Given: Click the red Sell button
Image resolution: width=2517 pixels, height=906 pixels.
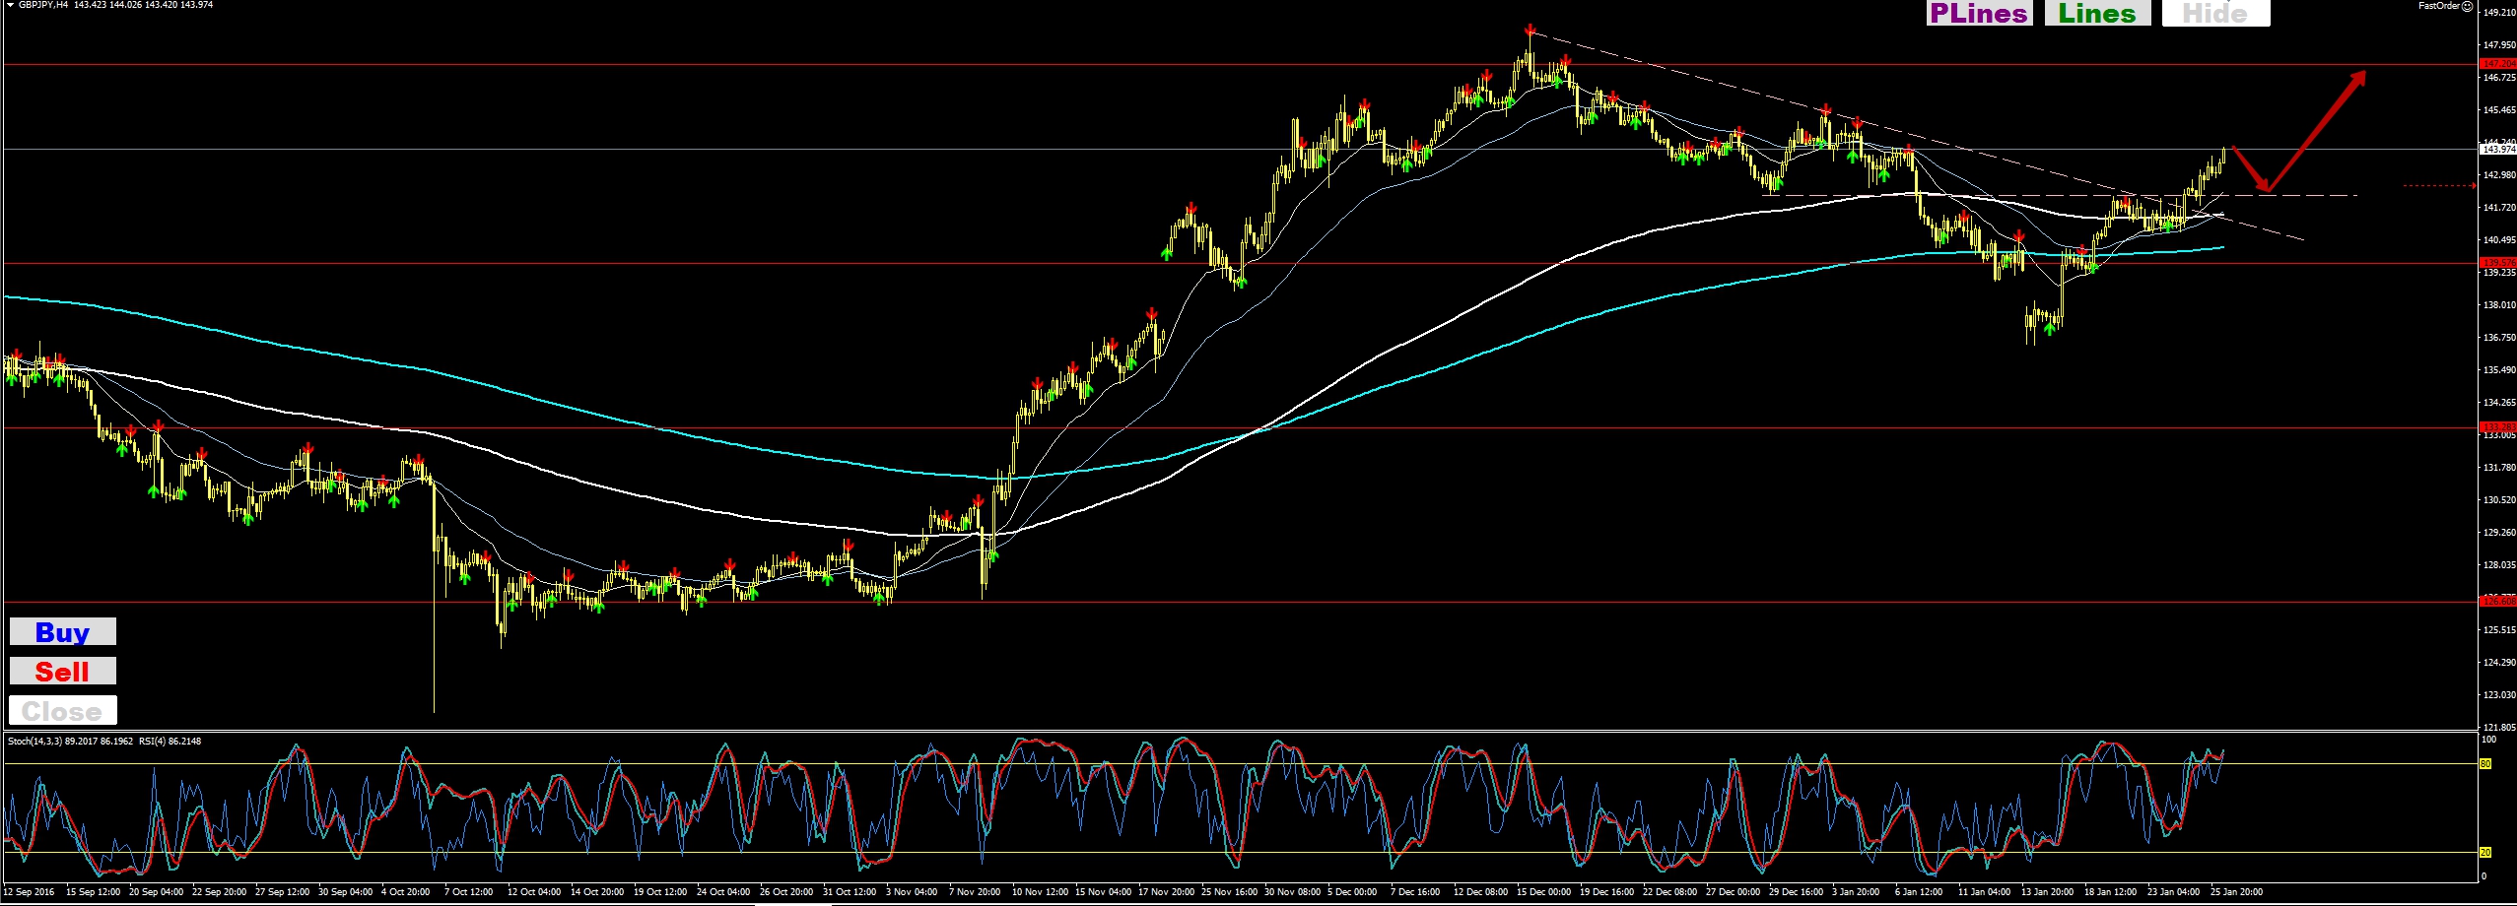Looking at the screenshot, I should 63,671.
